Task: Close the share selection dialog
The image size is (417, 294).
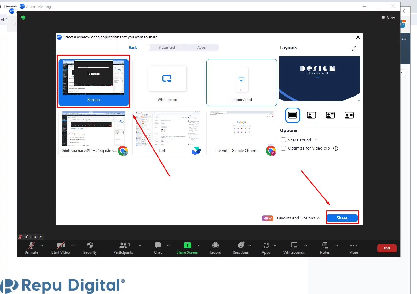Action: (x=358, y=37)
